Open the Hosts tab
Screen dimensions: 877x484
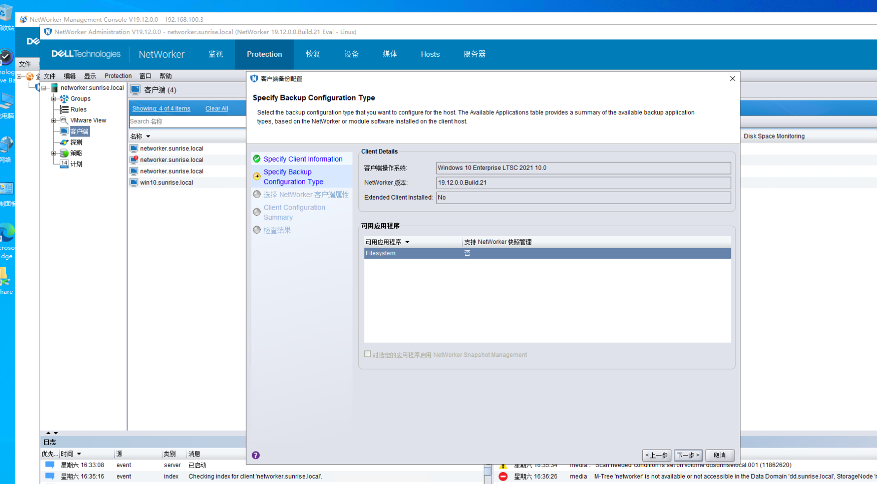[430, 54]
